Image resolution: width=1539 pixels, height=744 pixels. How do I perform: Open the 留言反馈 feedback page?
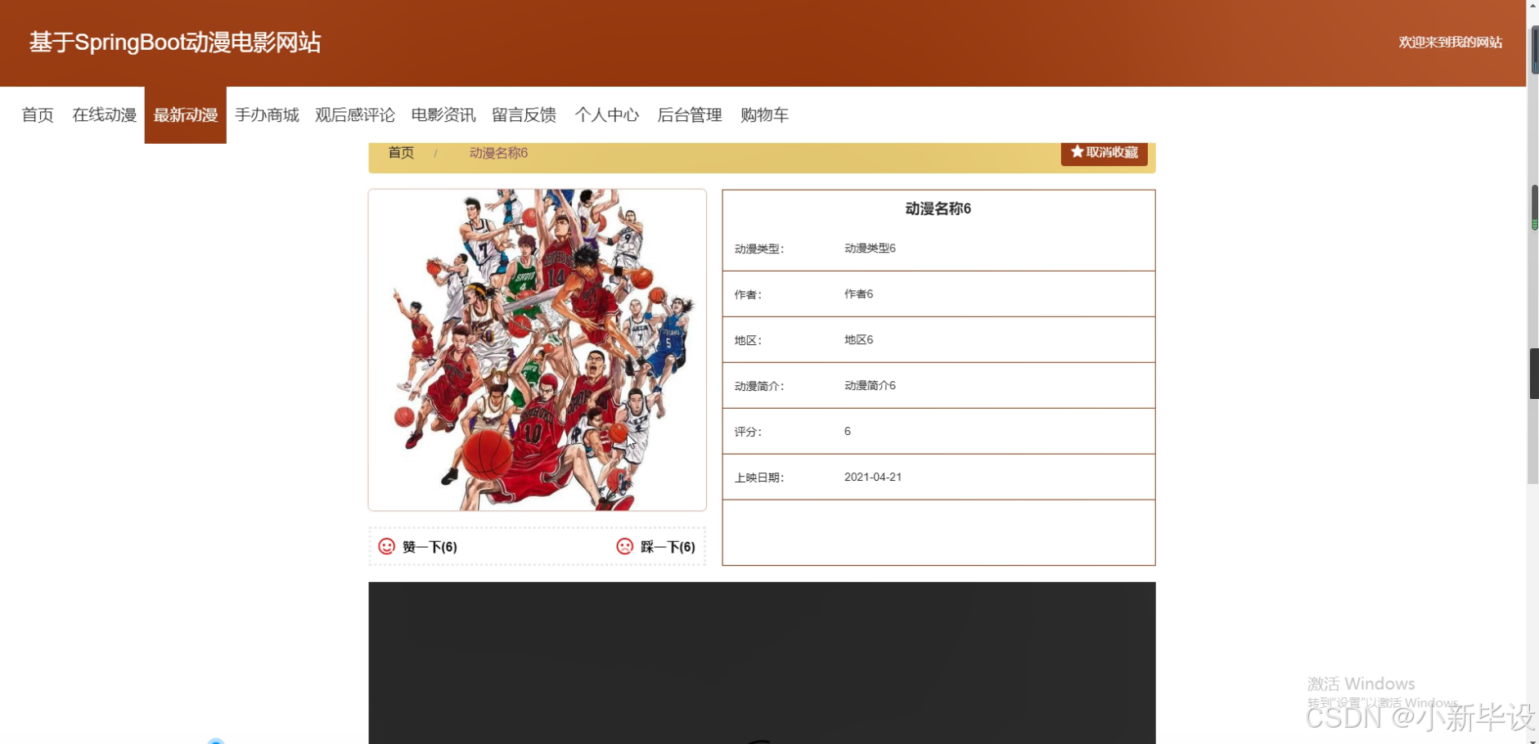[524, 114]
